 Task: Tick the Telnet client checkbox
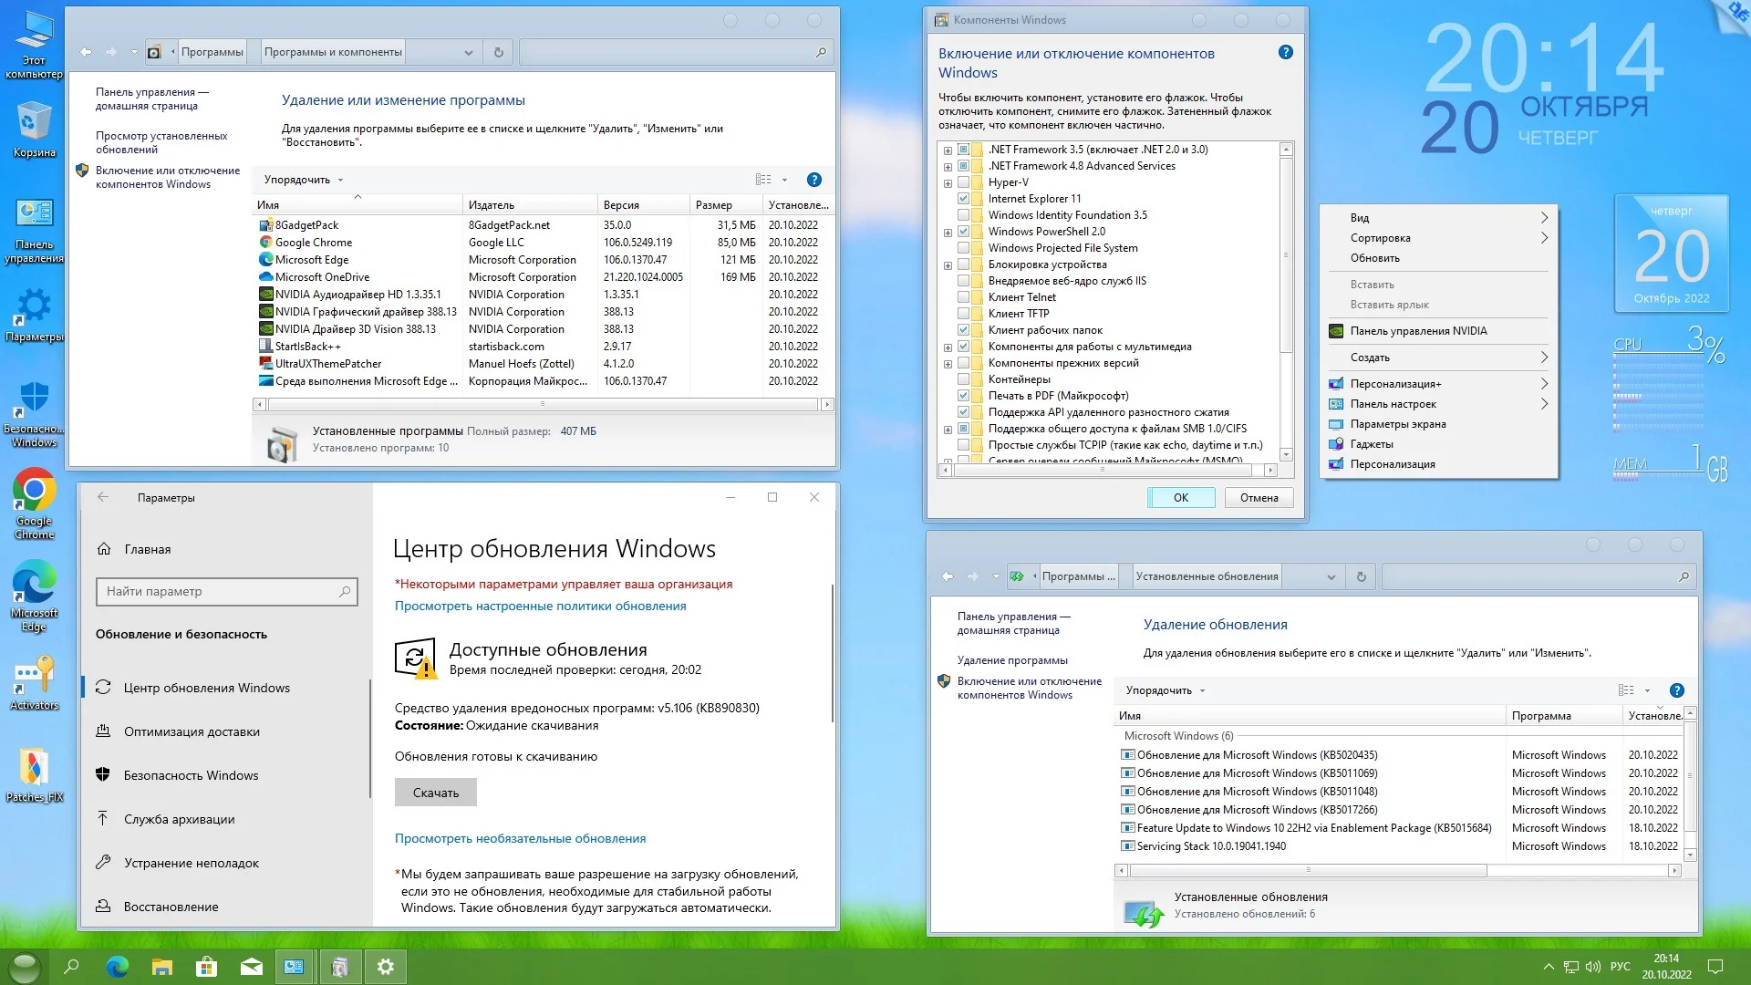click(963, 297)
